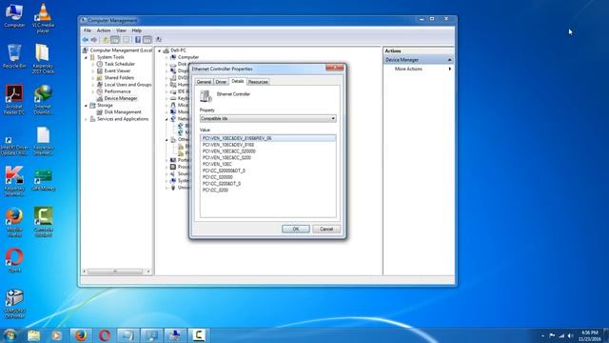Click the Opera taskbar icon
609x343 pixels.
pyautogui.click(x=104, y=335)
